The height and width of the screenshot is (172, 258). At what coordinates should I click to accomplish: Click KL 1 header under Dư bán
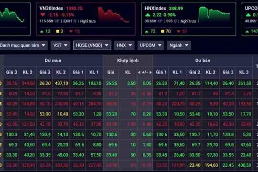point(177,72)
